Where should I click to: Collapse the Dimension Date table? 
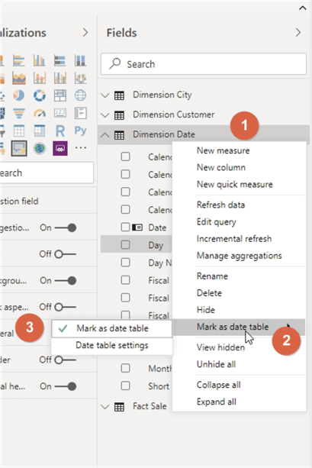pyautogui.click(x=105, y=135)
